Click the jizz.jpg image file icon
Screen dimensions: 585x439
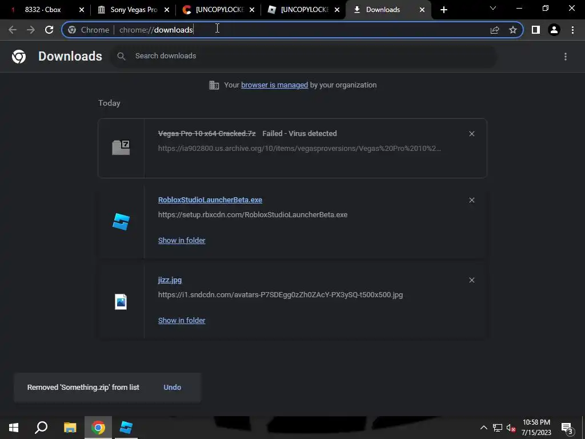121,302
